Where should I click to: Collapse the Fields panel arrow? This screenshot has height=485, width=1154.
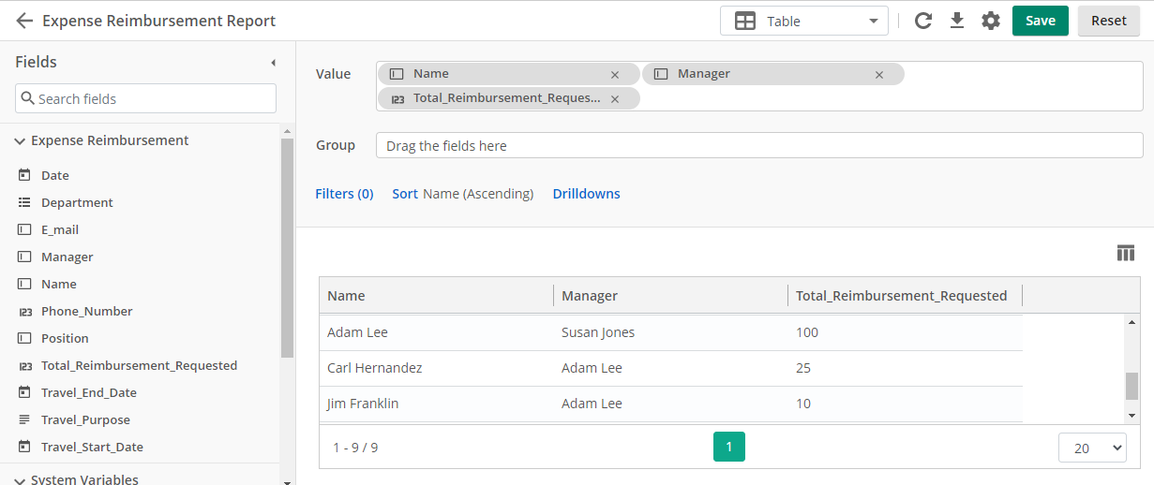[x=273, y=63]
